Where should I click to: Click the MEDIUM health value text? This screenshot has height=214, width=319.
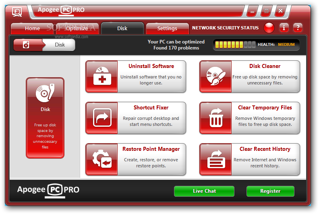click(x=286, y=45)
